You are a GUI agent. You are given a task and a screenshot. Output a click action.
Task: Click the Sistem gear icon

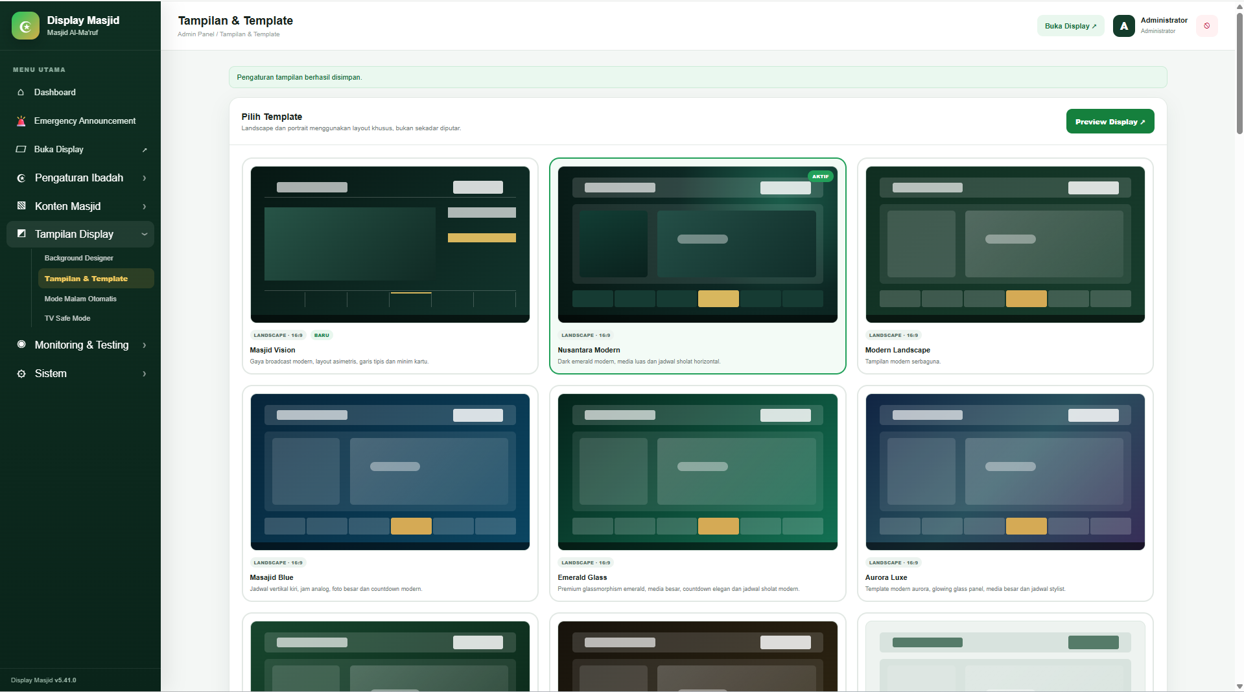click(x=21, y=374)
